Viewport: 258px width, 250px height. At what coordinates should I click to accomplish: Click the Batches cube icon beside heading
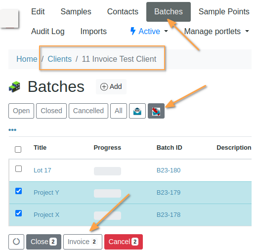pyautogui.click(x=14, y=87)
